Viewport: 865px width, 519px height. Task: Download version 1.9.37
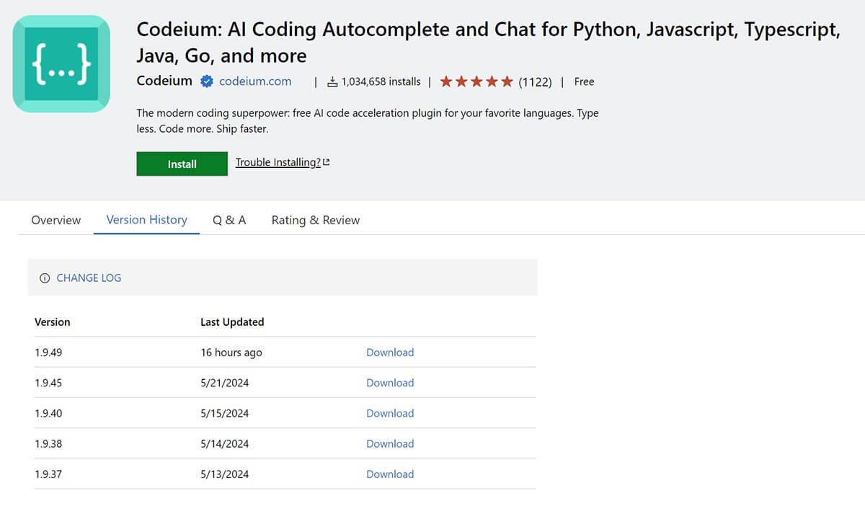coord(390,474)
